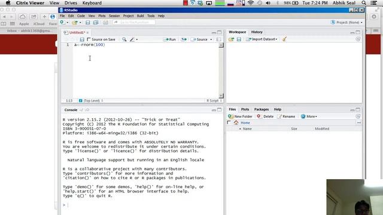Click Rename in Files pane
Image resolution: width=383 pixels, height=215 pixels.
pos(286,116)
